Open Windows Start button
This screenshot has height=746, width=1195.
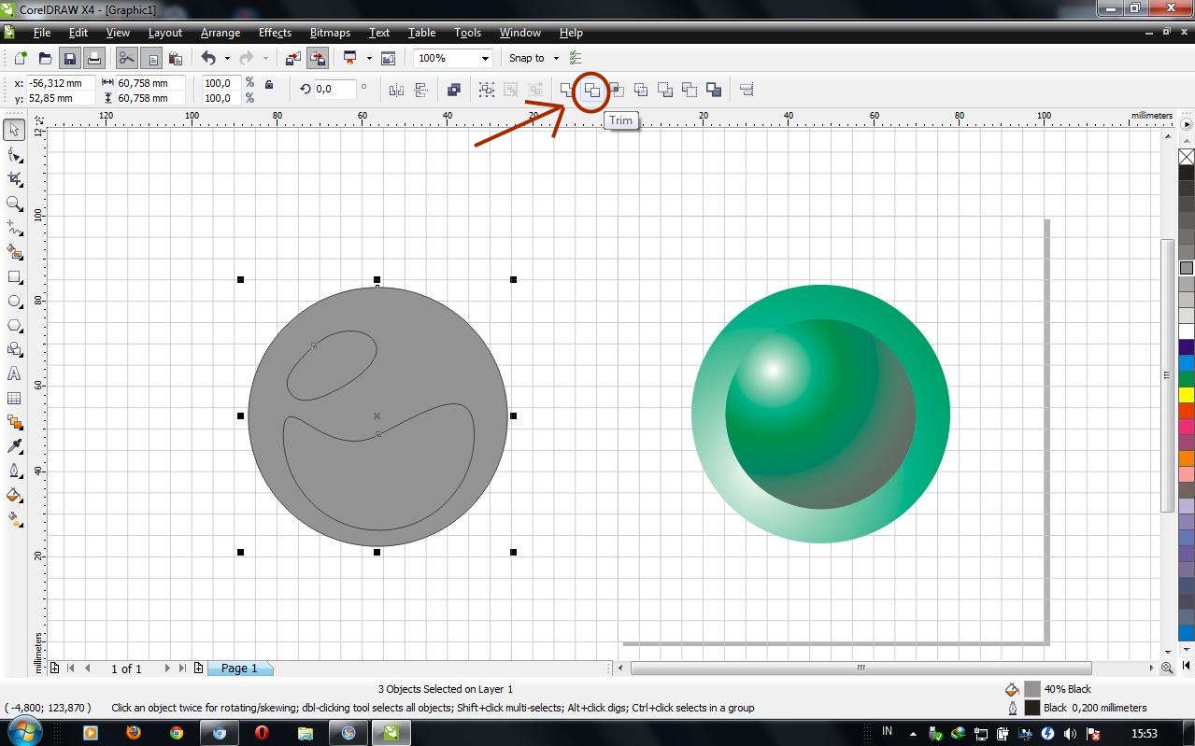(25, 732)
